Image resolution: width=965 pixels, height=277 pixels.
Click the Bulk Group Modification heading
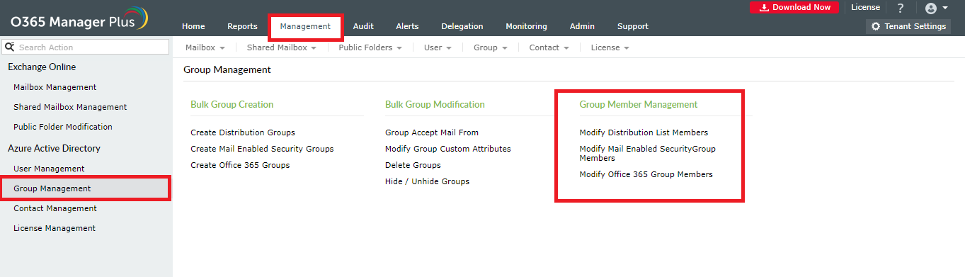[435, 104]
